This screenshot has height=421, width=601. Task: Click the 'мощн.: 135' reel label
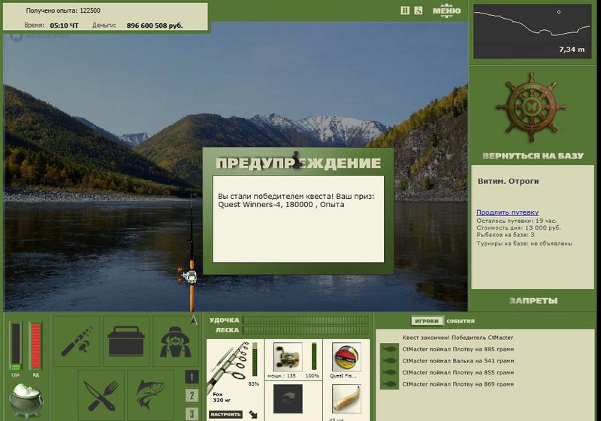(x=282, y=376)
